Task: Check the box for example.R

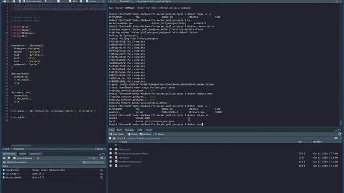Action: (x=111, y=166)
